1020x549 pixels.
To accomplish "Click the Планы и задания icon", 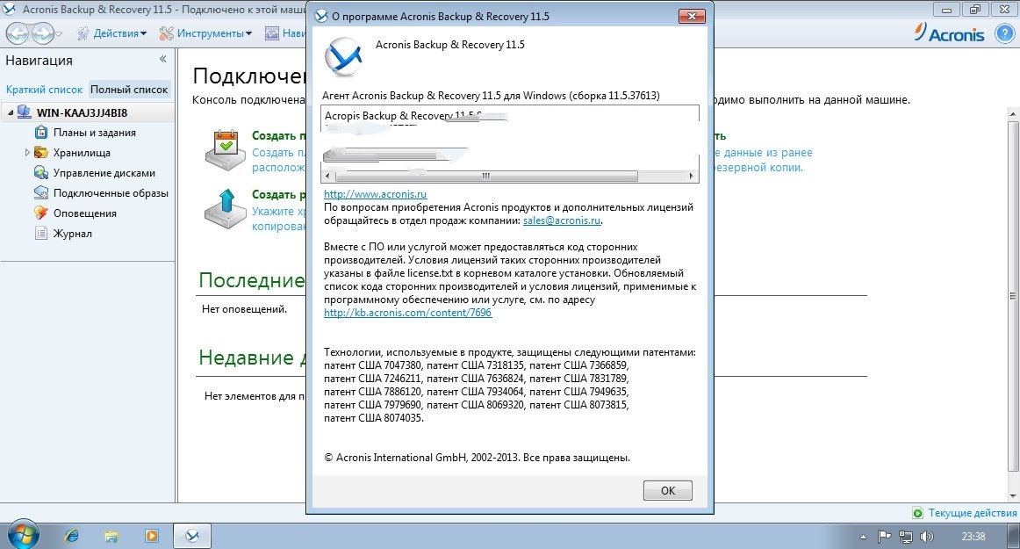I will click(41, 133).
